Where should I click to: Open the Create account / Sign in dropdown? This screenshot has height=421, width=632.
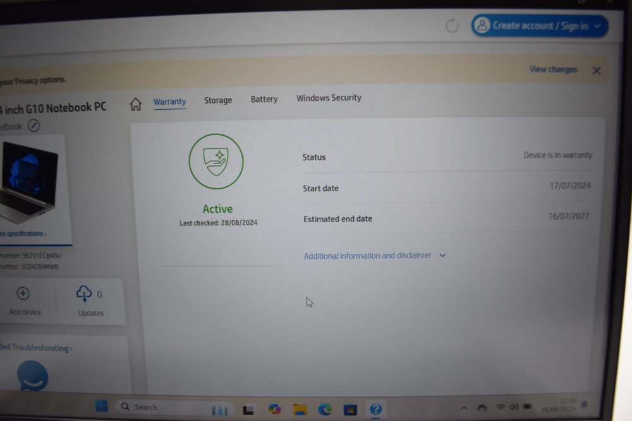pyautogui.click(x=539, y=26)
